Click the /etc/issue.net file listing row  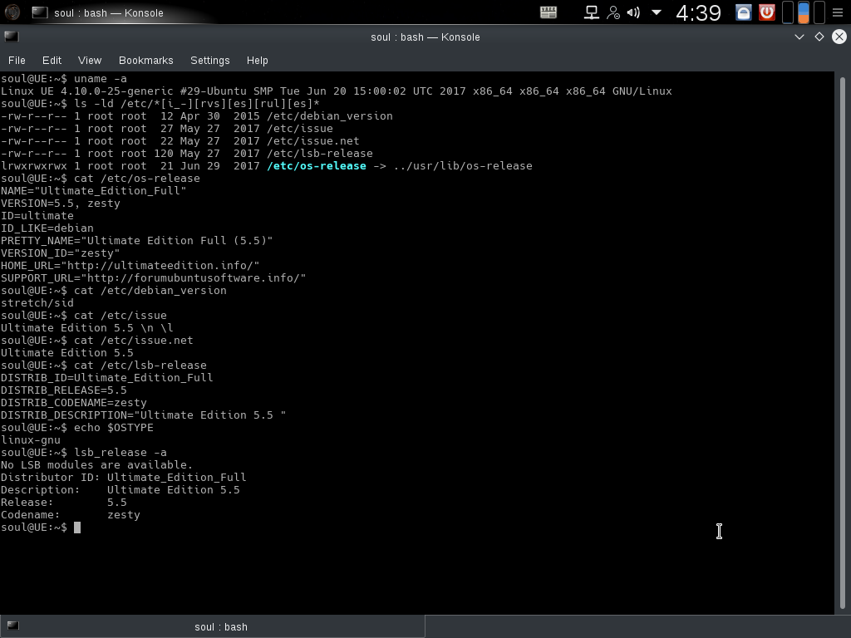(x=180, y=141)
